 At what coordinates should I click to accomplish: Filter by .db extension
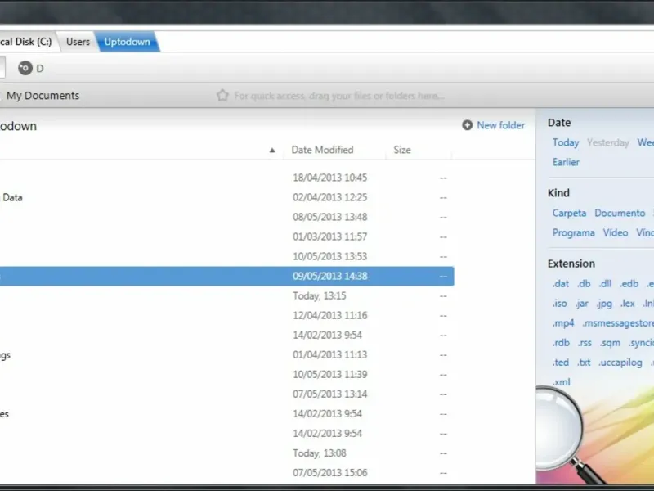tap(584, 284)
